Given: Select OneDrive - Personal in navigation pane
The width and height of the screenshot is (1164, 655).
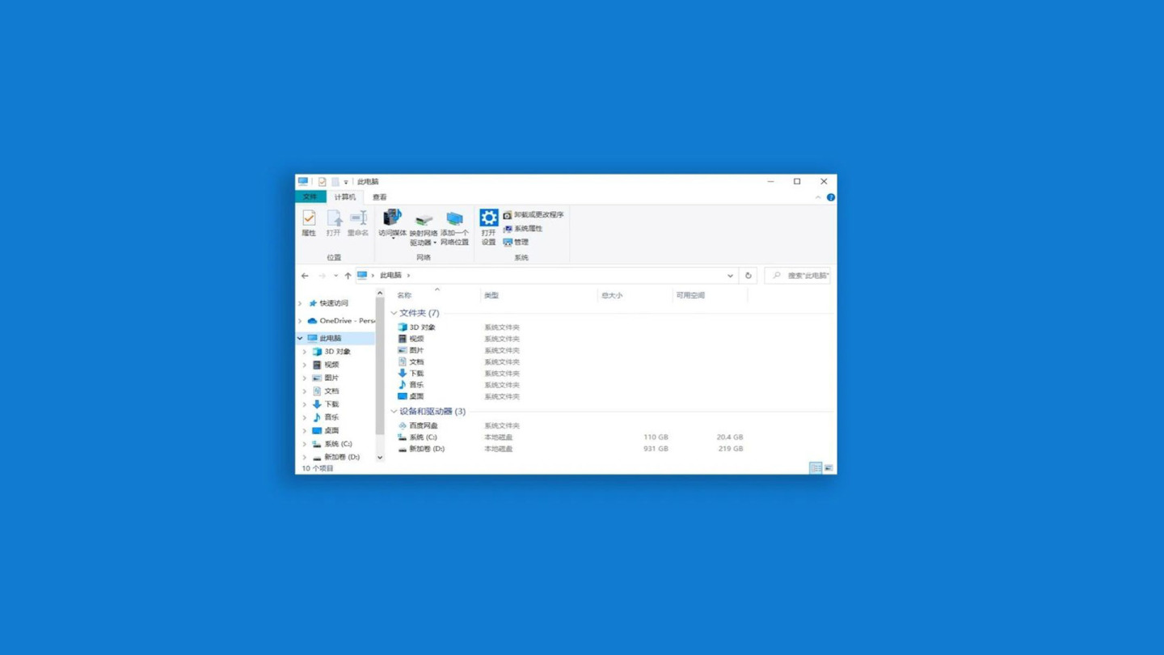Looking at the screenshot, I should [x=340, y=321].
